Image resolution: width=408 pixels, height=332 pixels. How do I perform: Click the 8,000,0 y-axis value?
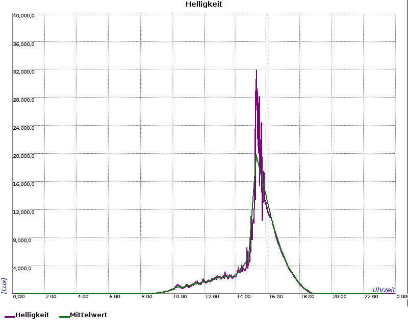[22, 241]
